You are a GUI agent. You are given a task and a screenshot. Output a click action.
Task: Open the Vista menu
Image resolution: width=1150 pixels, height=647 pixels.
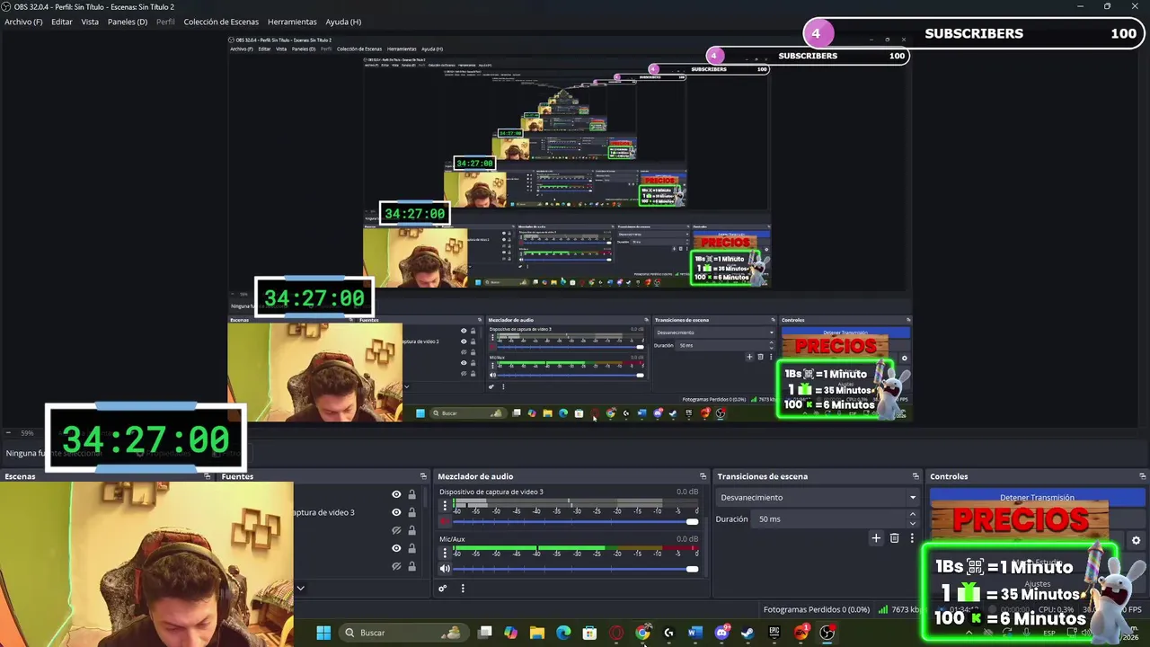[90, 22]
